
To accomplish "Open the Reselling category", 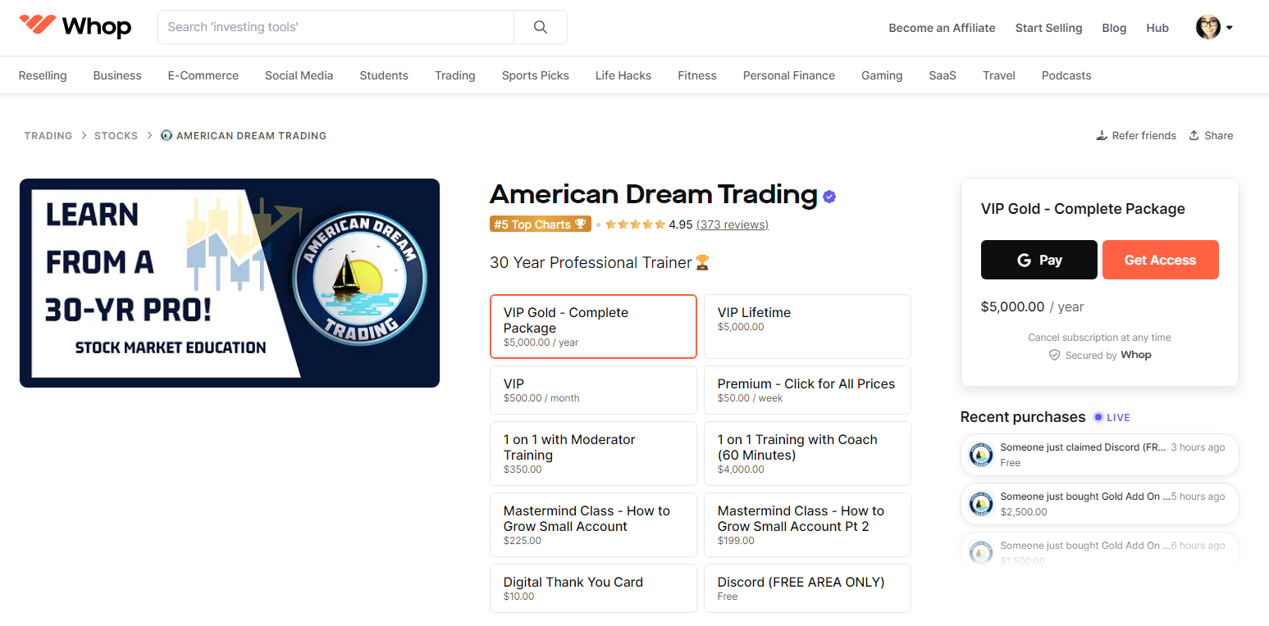I will pos(43,75).
